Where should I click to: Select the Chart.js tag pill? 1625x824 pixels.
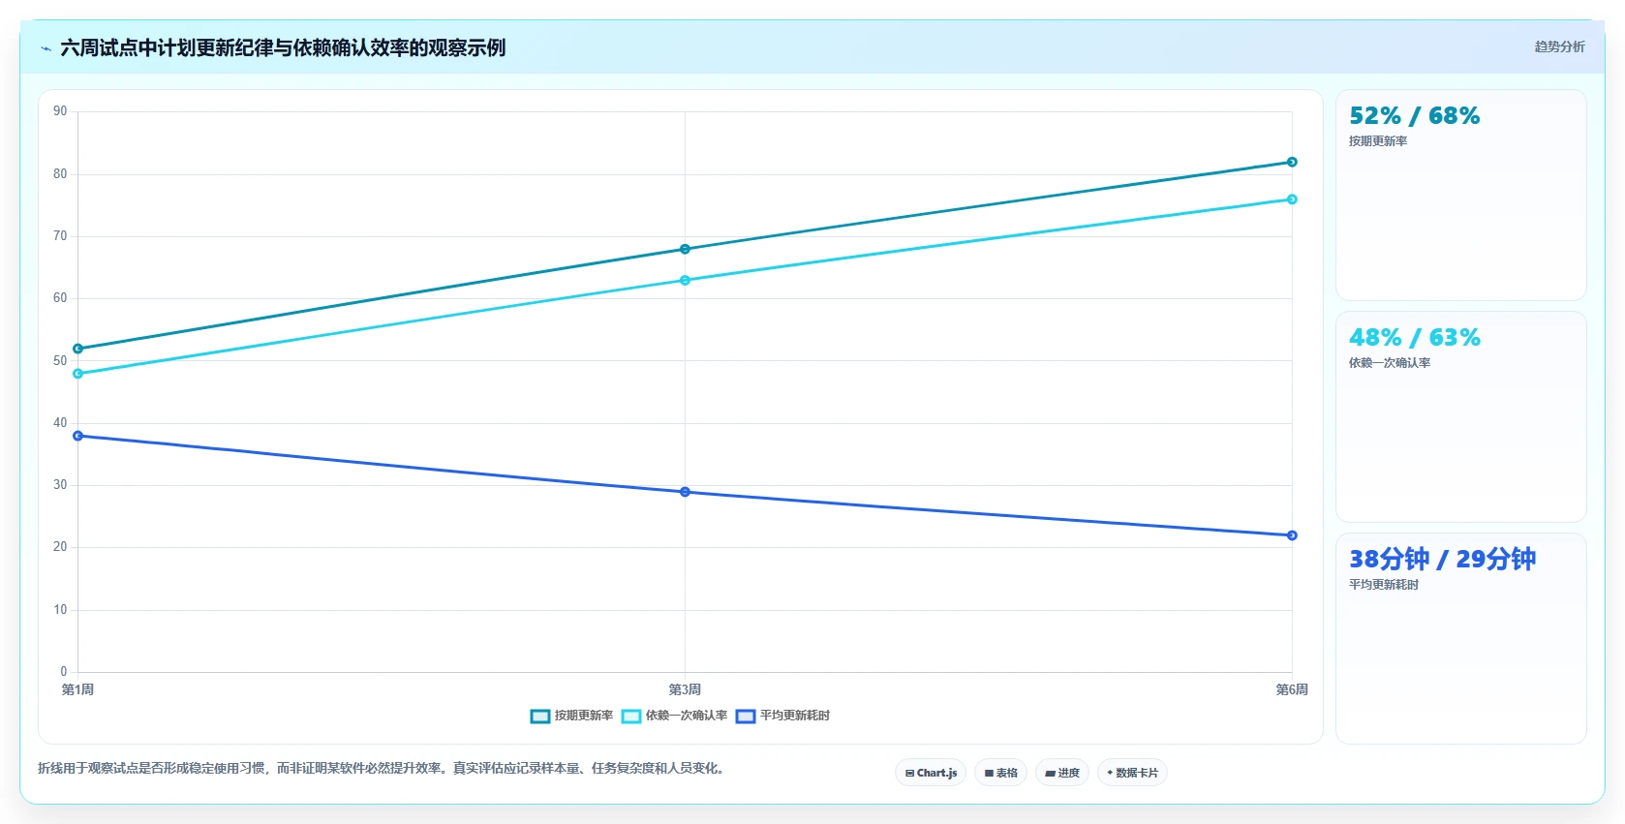931,773
